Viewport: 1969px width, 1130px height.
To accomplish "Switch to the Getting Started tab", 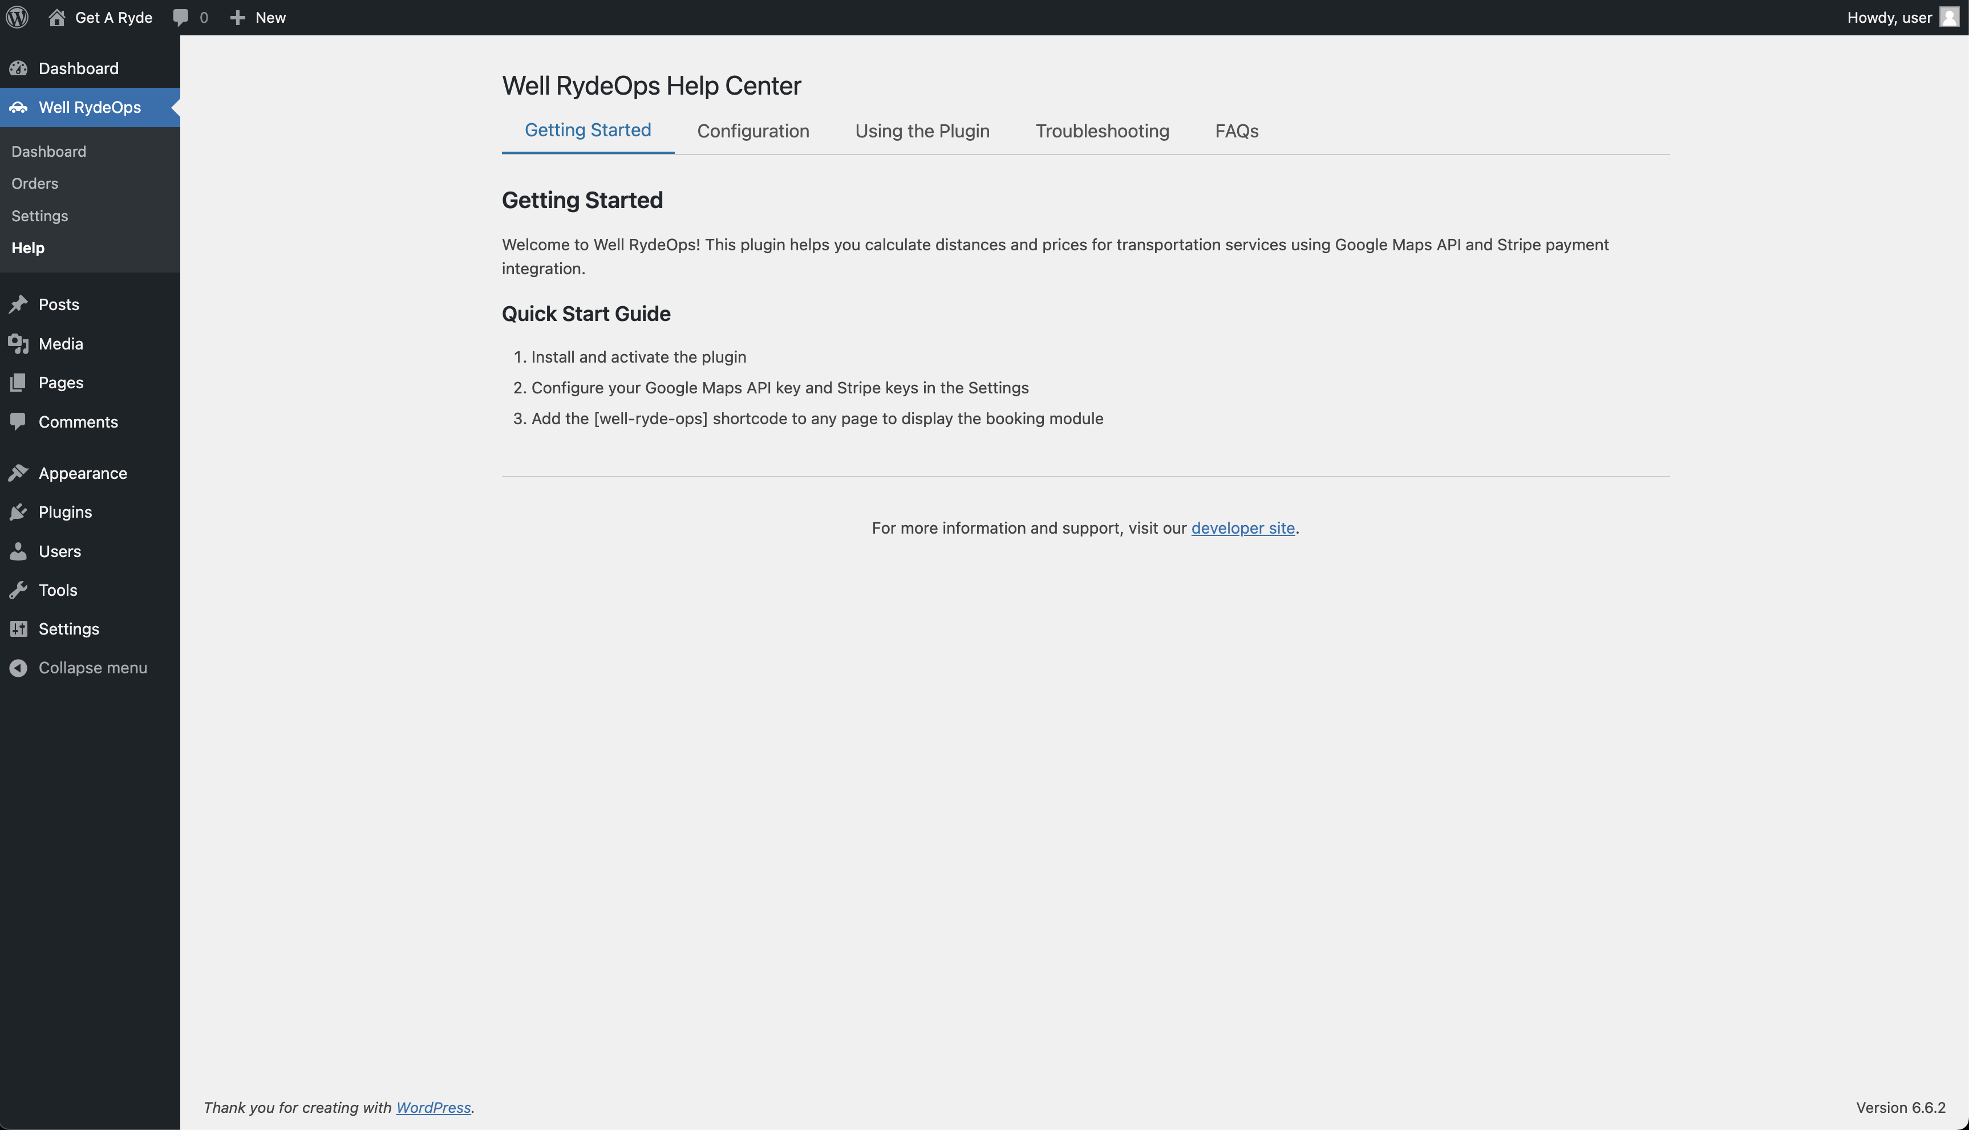I will pos(588,131).
